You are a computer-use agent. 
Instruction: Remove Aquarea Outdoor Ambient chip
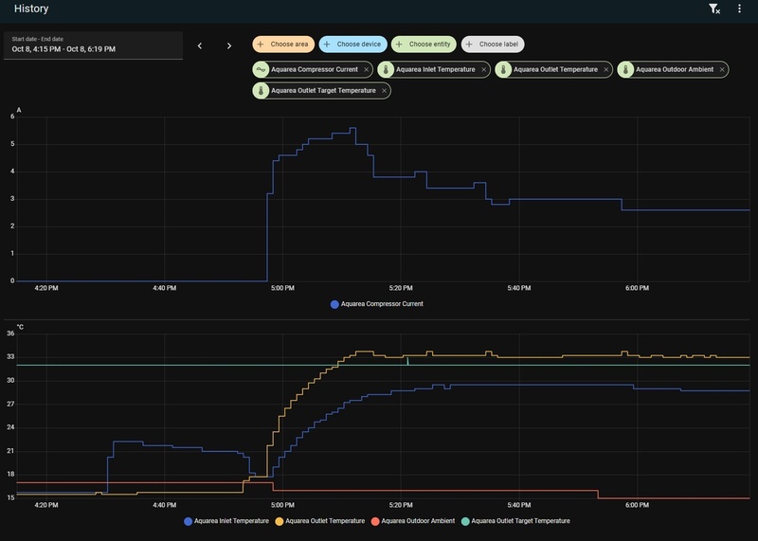click(722, 69)
